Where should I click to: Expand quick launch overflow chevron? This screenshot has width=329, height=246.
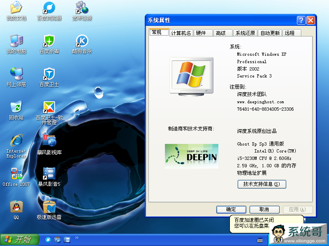tap(77, 237)
